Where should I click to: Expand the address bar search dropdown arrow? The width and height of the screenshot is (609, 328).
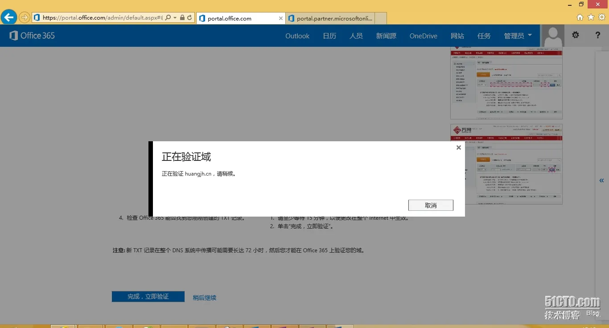click(175, 18)
